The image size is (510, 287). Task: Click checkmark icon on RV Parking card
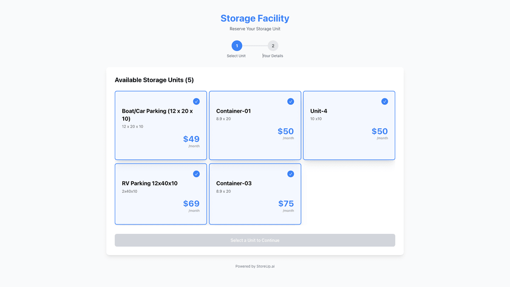point(196,174)
